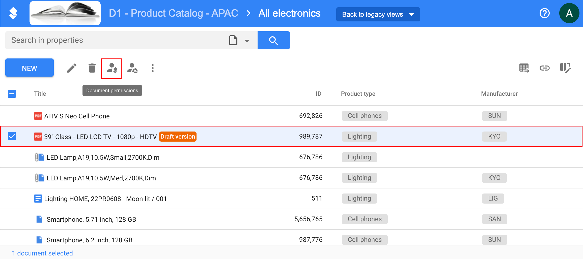Click attachment icon of LED Lamp Small

39,157
